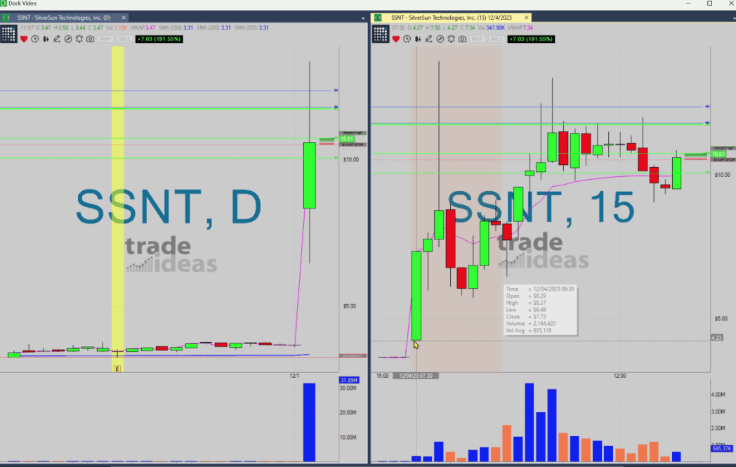This screenshot has width=736, height=467.
Task: Click 'Close = $7.73' in the candle tooltip
Action: click(x=526, y=317)
